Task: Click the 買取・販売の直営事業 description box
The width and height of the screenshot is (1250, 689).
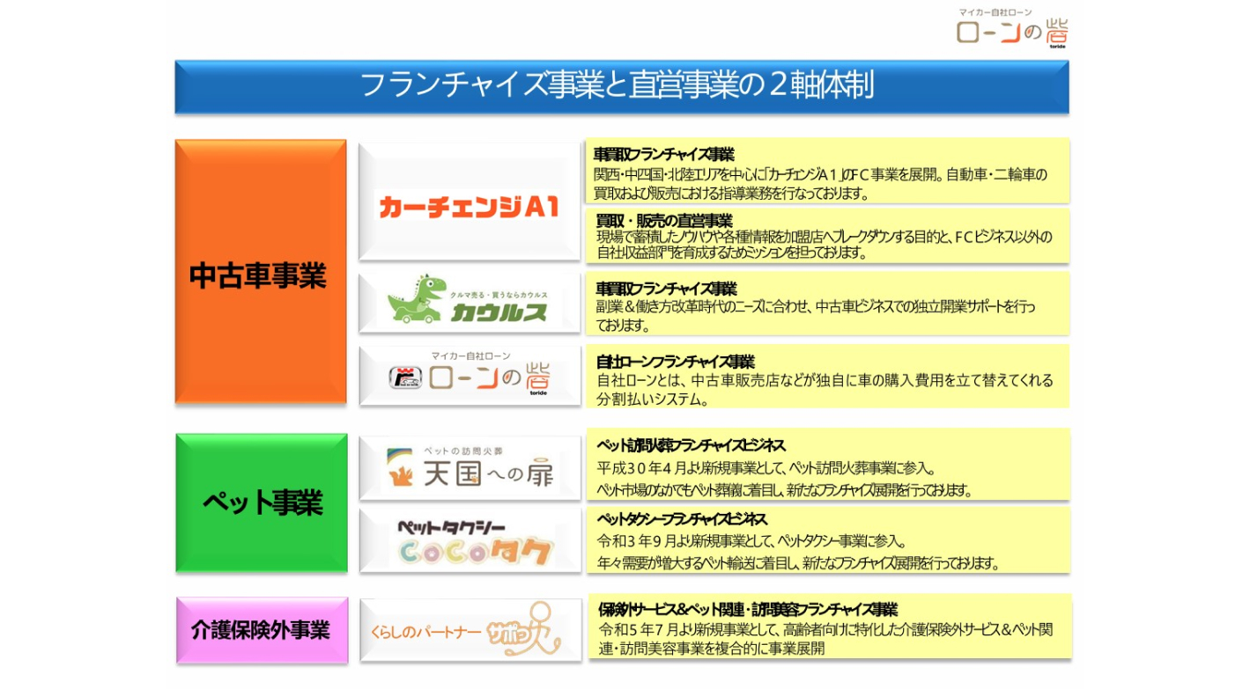Action: (826, 236)
